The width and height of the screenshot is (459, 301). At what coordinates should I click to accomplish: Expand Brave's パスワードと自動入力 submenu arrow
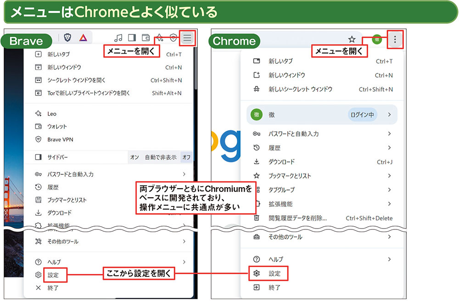184,174
